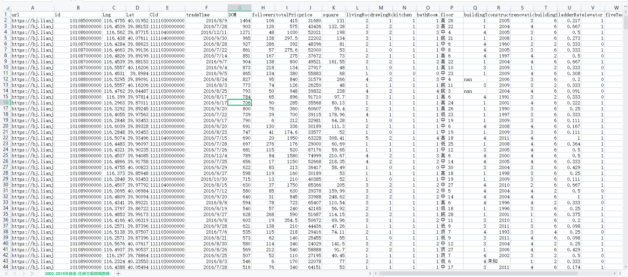The image size is (628, 277).
Task: Select the active cell showing 706
Action: coord(240,102)
